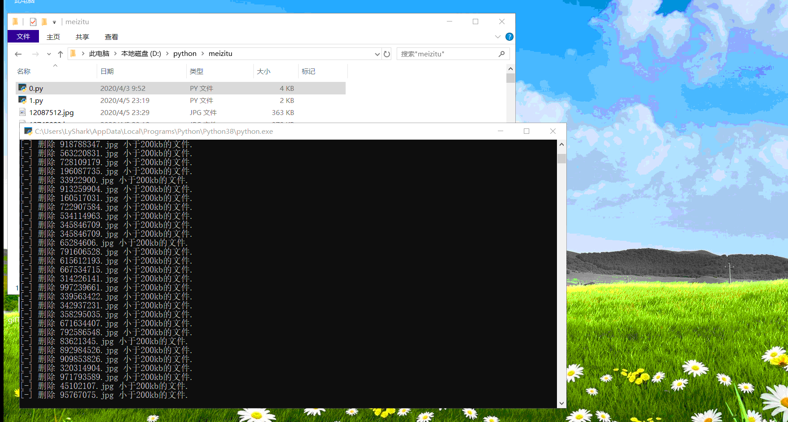
Task: Sort files by the 名称 column header
Action: coord(24,72)
